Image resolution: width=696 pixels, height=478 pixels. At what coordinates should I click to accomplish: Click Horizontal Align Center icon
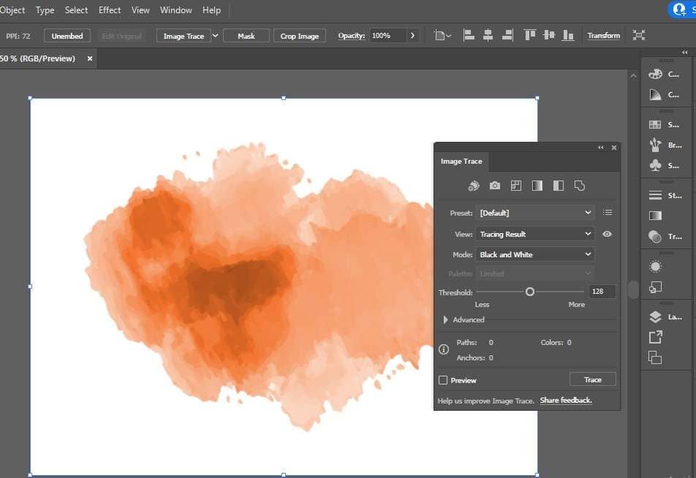(x=488, y=36)
